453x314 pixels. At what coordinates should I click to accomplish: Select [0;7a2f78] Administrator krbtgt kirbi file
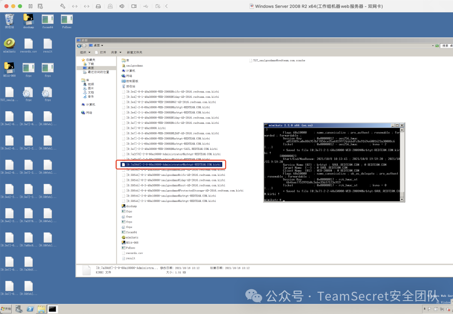click(x=171, y=154)
